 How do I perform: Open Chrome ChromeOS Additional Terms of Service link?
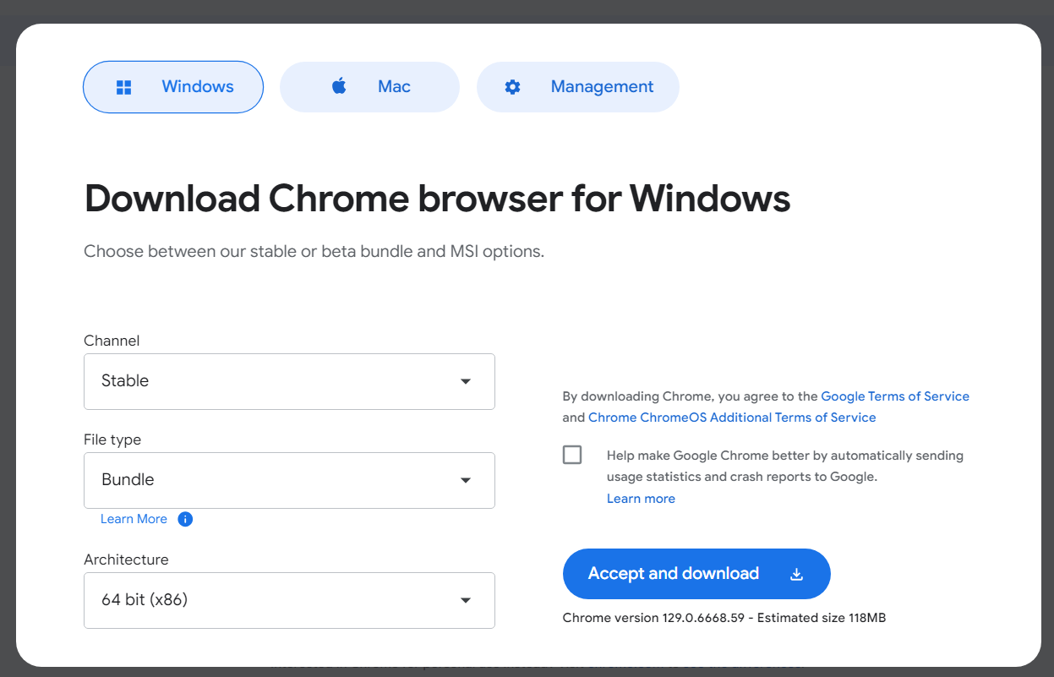[732, 418]
